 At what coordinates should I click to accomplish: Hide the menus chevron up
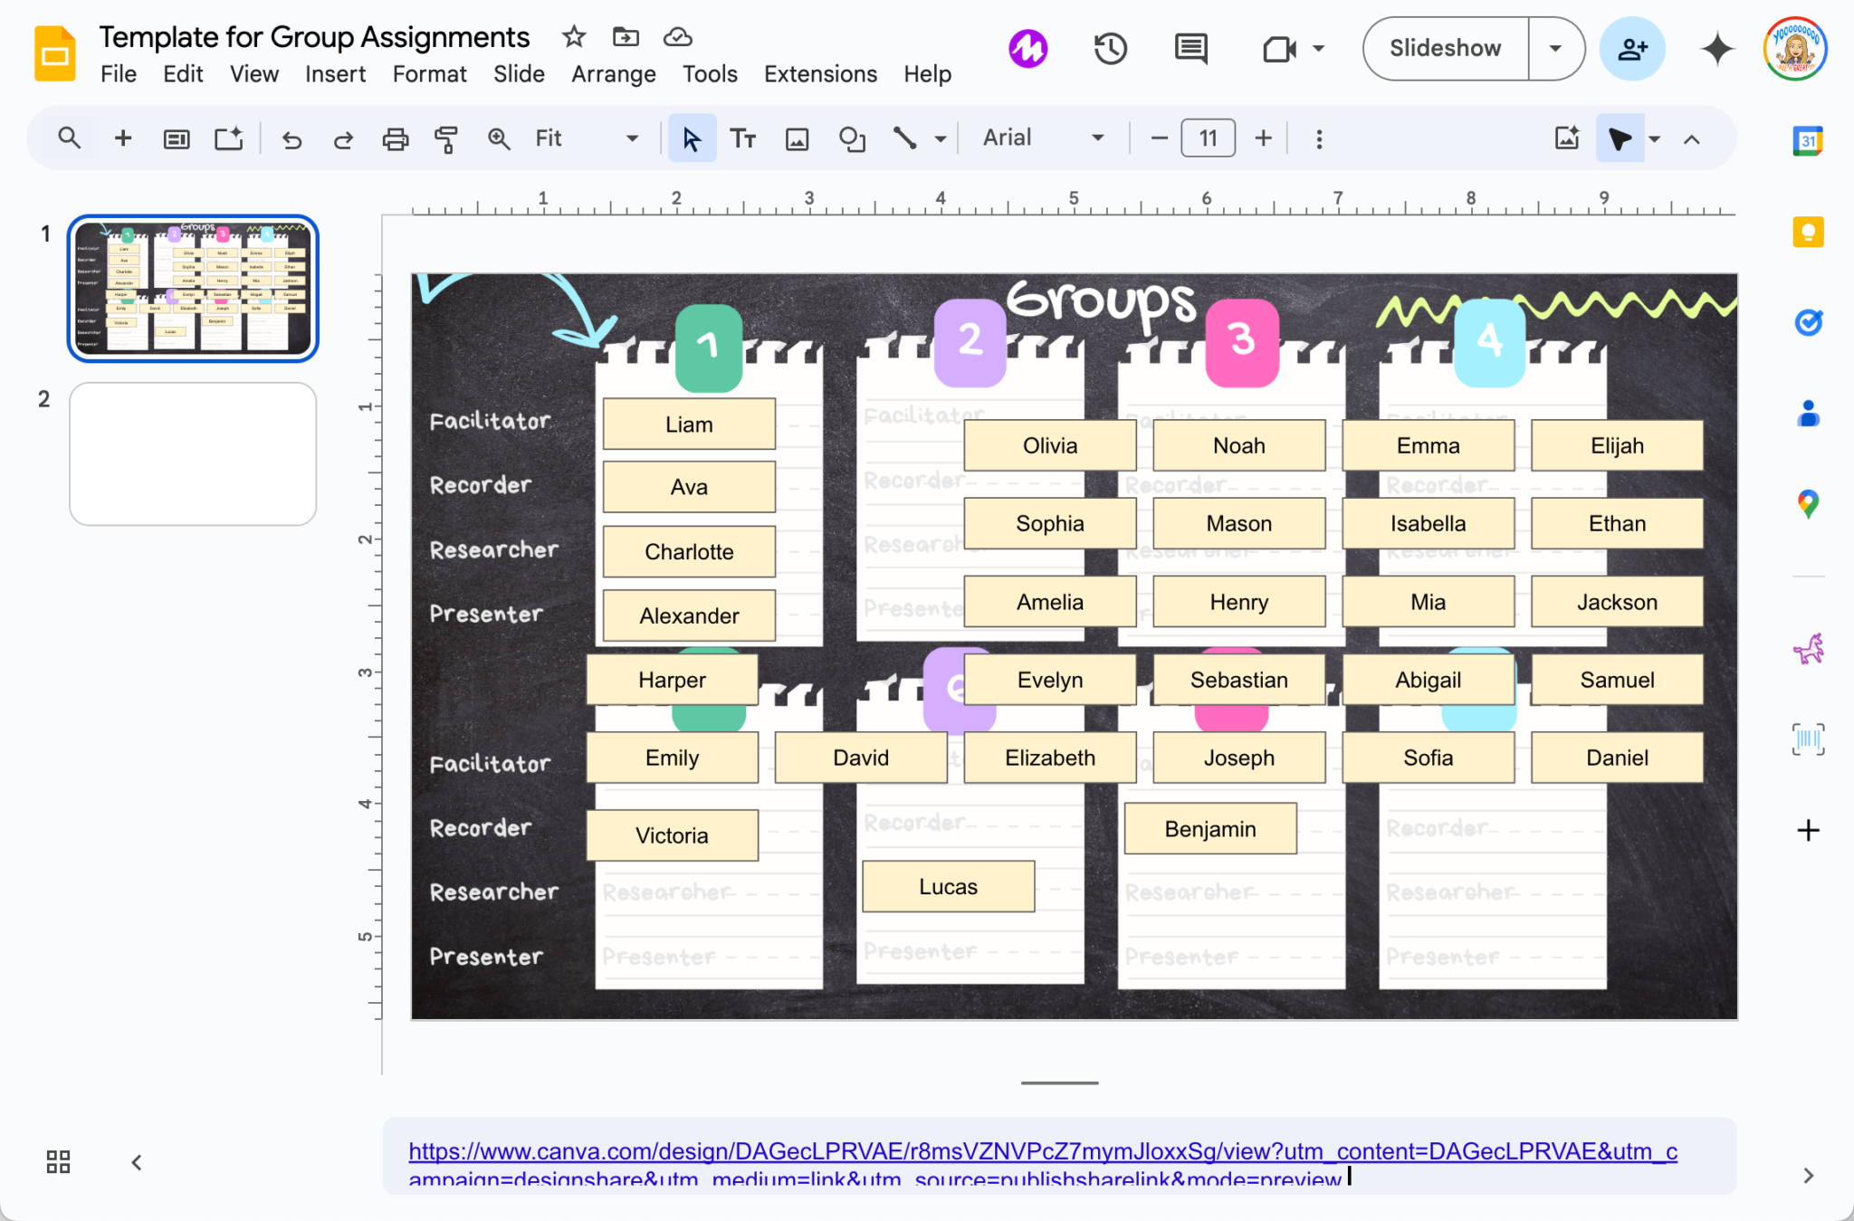[1691, 139]
